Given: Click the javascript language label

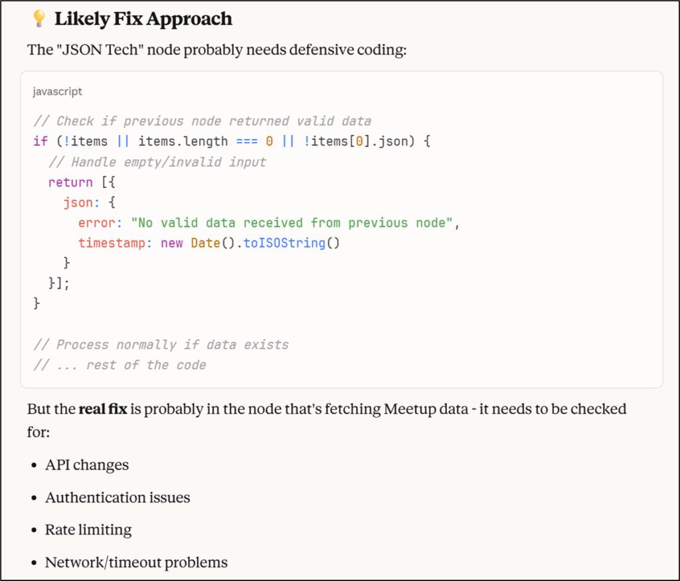Looking at the screenshot, I should pyautogui.click(x=57, y=92).
